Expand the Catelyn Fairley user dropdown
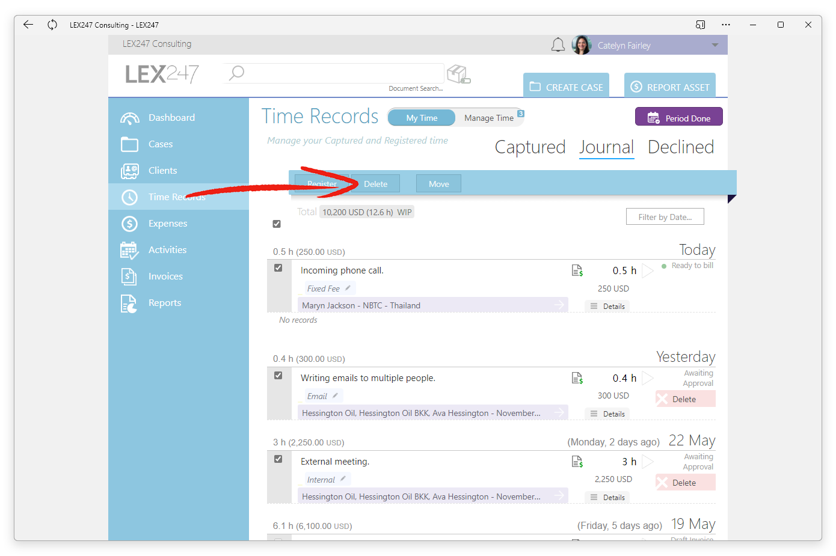 pyautogui.click(x=715, y=45)
